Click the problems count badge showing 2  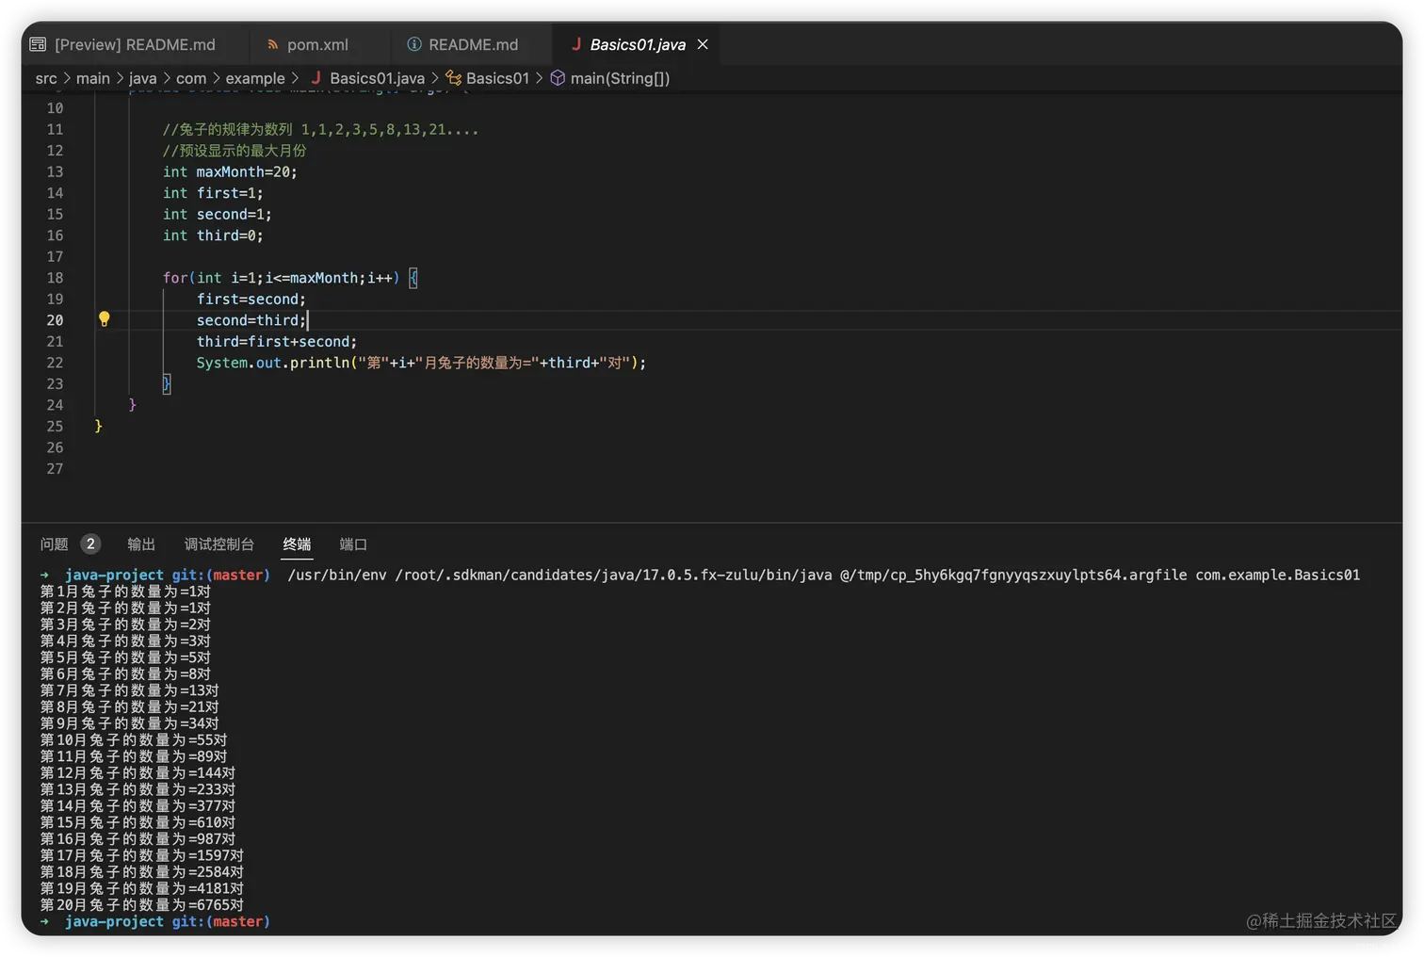(x=90, y=543)
